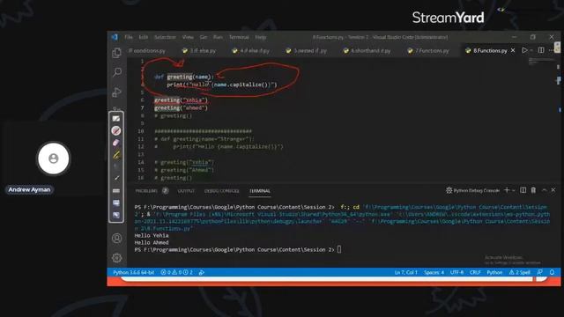Close the terminal panel
This screenshot has height=317, width=564.
(x=553, y=190)
